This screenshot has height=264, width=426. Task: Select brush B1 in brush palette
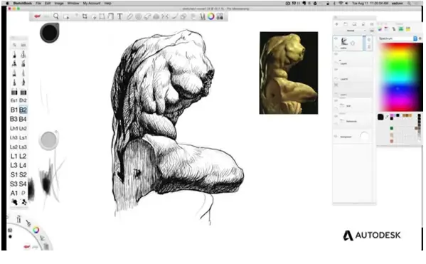14,110
